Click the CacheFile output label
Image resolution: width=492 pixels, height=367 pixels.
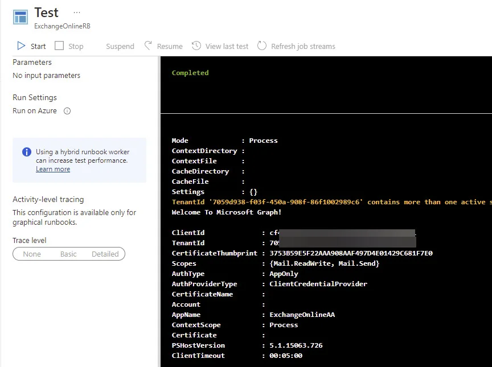point(190,182)
